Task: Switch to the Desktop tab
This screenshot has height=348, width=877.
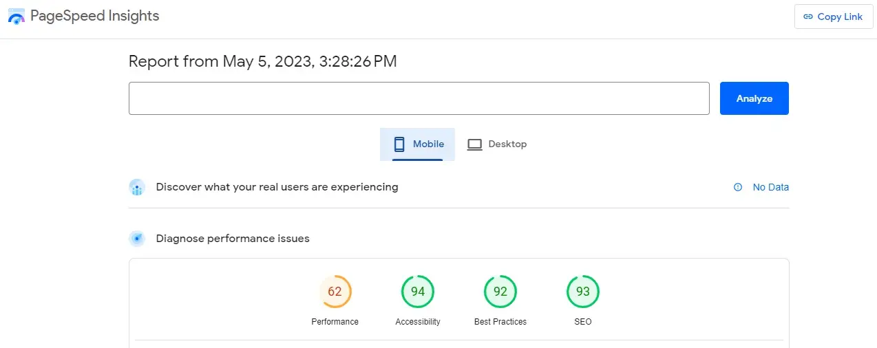Action: 497,144
